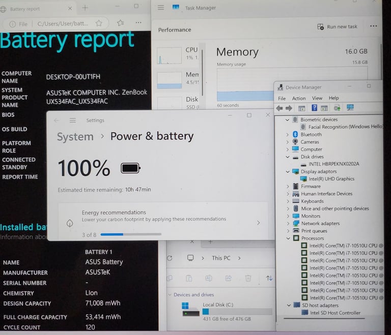
Task: Click System breadcrumb in Settings
Action: point(75,137)
